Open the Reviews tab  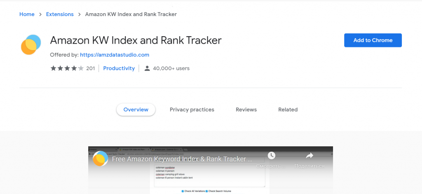246,110
